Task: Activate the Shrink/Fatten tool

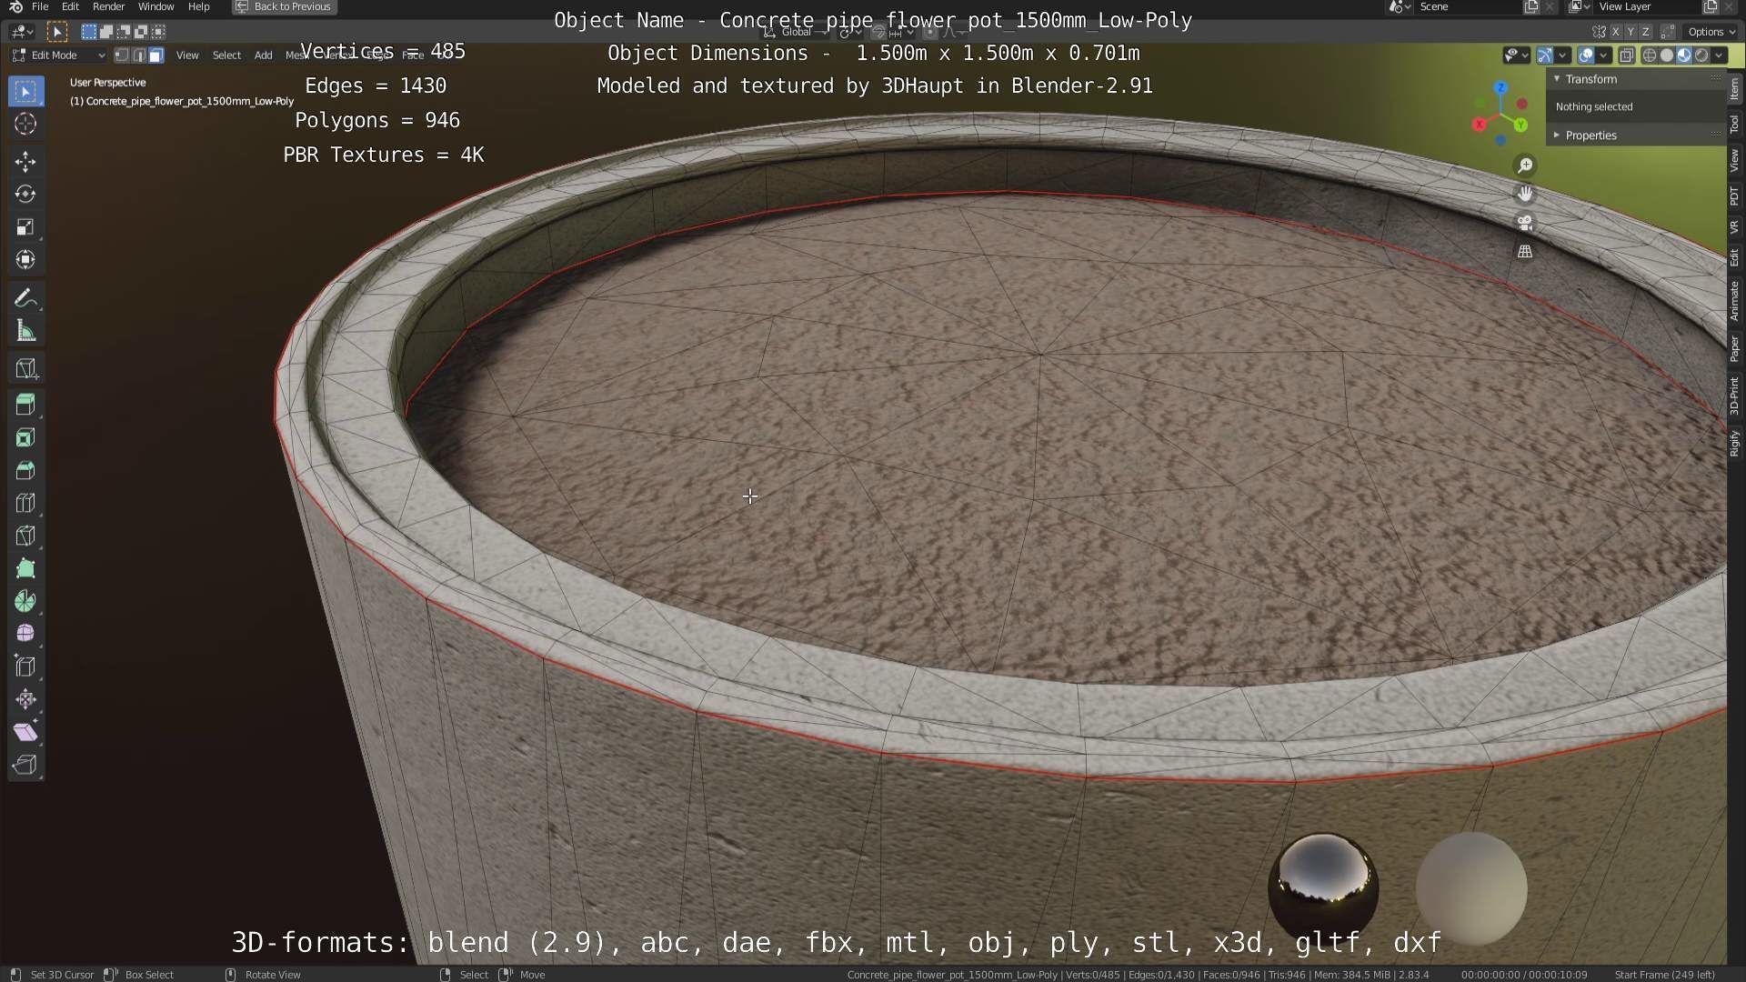Action: (x=25, y=699)
